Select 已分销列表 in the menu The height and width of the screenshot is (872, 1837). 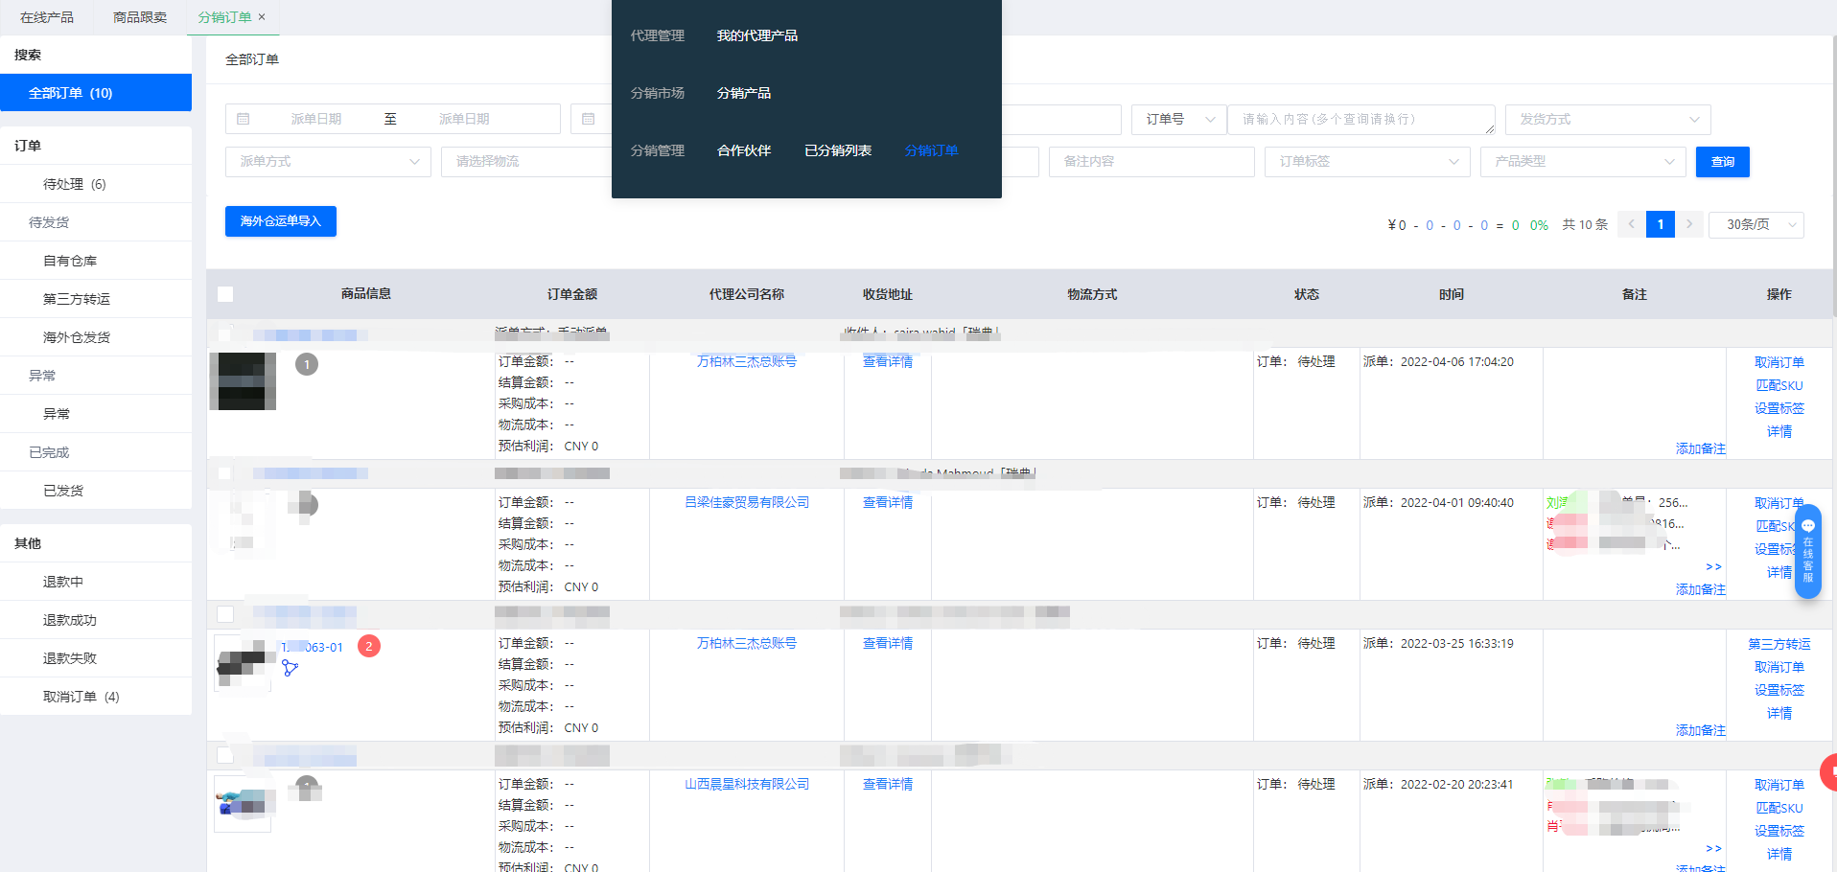[x=838, y=150]
